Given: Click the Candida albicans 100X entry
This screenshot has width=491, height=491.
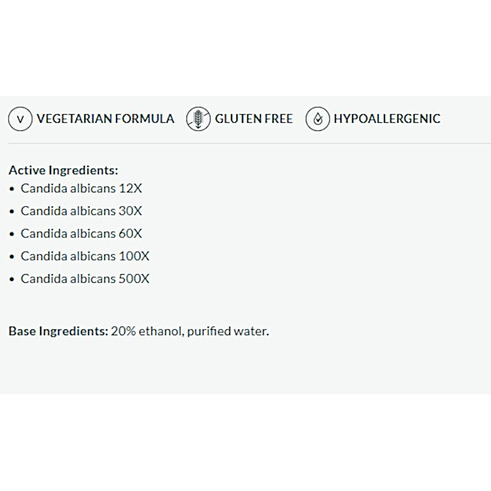Looking at the screenshot, I should pyautogui.click(x=85, y=256).
